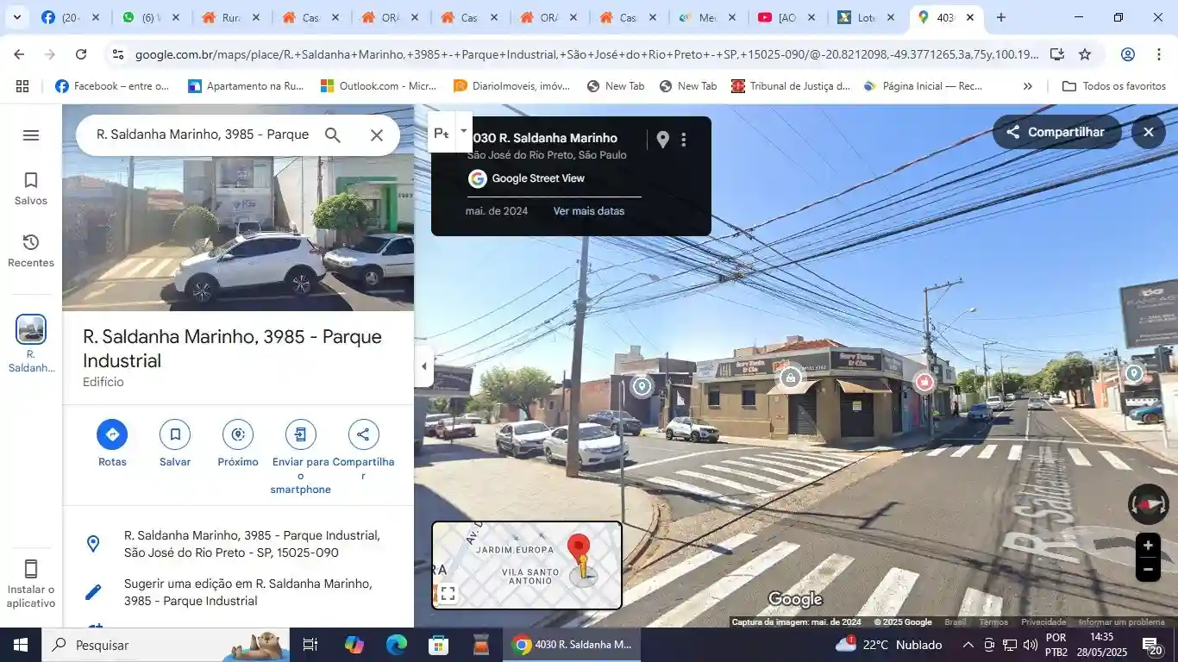Bookmark this page with star icon

pos(1085,54)
